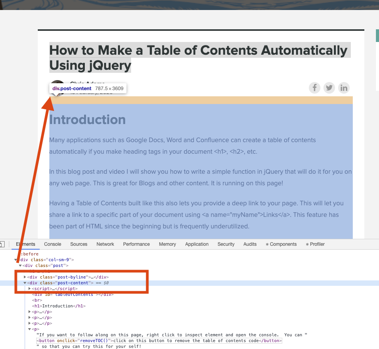The height and width of the screenshot is (349, 379).
Task: Expand the third collapsed paragraph node
Action: (29, 324)
